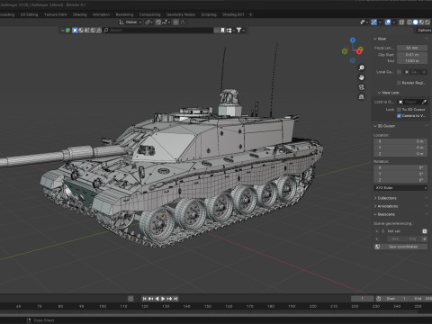This screenshot has width=432, height=324.
Task: Click the clip End value field
Action: click(x=412, y=61)
